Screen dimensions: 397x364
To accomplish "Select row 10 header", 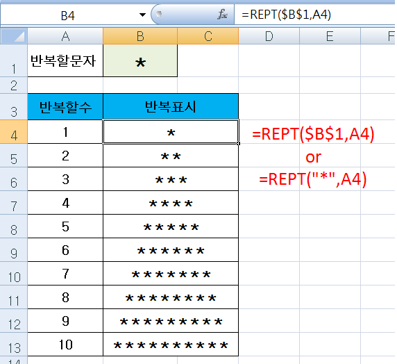I will point(14,273).
